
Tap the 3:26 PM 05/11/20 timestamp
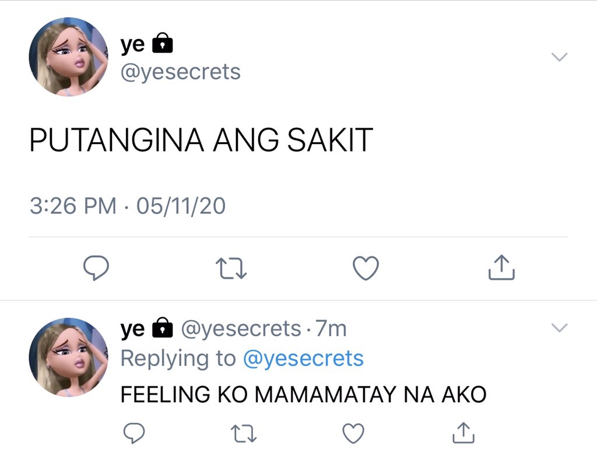pos(128,206)
